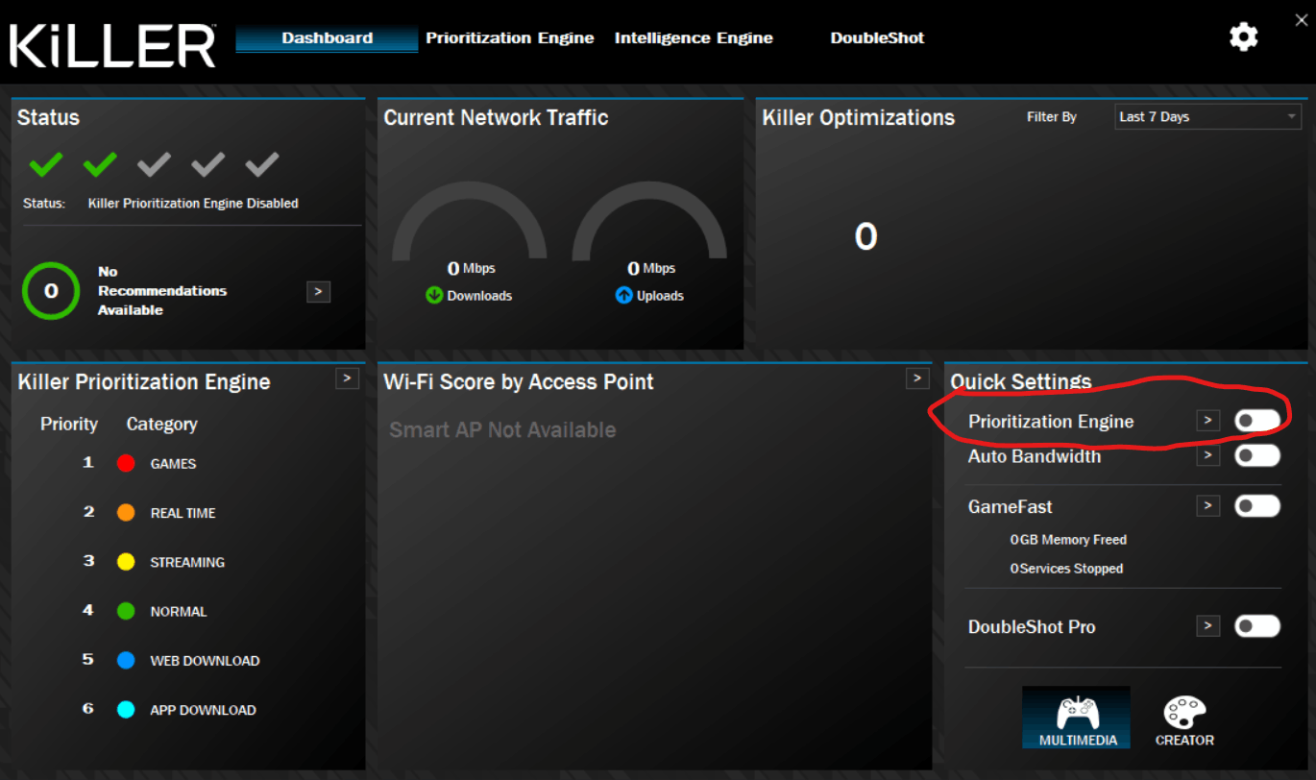The height and width of the screenshot is (780, 1316).
Task: Expand the Wi-Fi Score by Access Point panel
Action: click(x=917, y=378)
